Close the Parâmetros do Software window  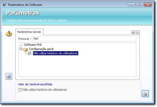(148, 5)
